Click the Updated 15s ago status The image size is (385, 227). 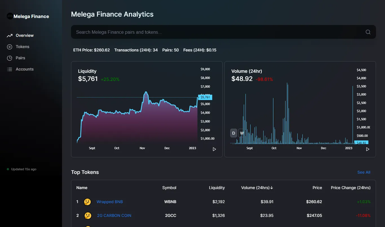click(22, 169)
